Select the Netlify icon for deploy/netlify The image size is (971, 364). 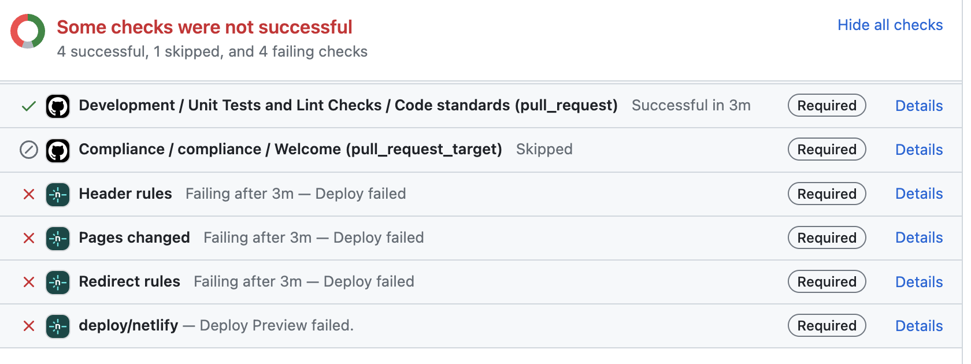pos(57,325)
